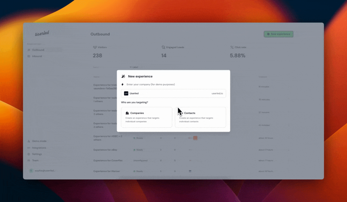This screenshot has height=202, width=347.
Task: Open the Experience for eBay row
Action: point(105,150)
